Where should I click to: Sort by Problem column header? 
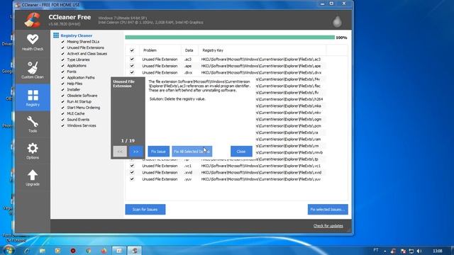click(160, 50)
